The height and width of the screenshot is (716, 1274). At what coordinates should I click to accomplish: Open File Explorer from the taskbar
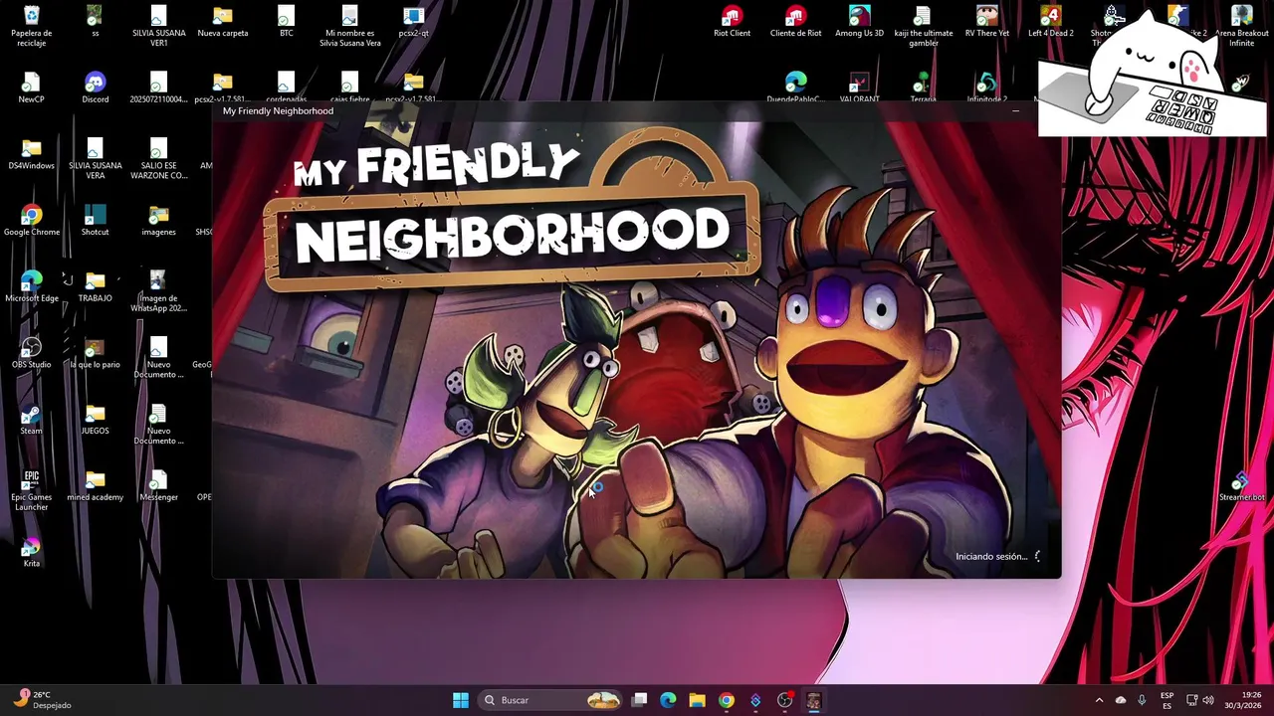697,700
